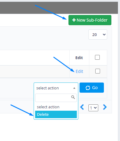Click the grey header bar at top

click(59, 8)
